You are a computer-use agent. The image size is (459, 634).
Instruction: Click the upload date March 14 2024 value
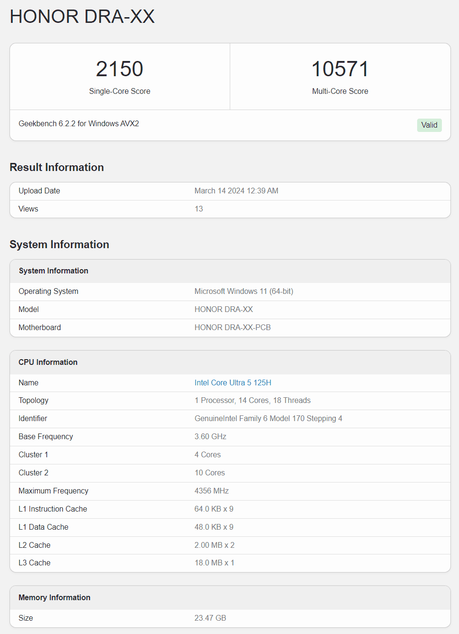pyautogui.click(x=236, y=191)
